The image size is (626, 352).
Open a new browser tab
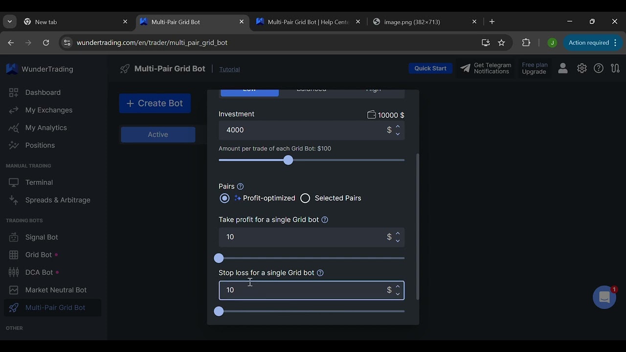[x=492, y=22]
